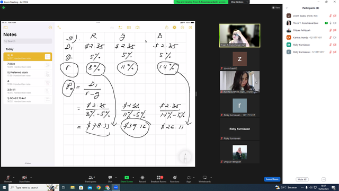Click the Search field in Notes
Screen dimensions: 339x191
click(x=28, y=41)
